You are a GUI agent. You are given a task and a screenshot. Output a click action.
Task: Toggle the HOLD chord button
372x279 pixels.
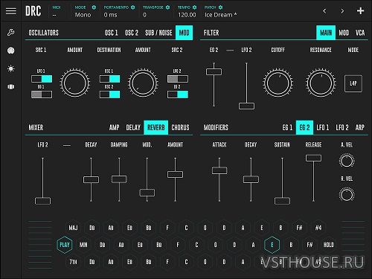coord(328,245)
